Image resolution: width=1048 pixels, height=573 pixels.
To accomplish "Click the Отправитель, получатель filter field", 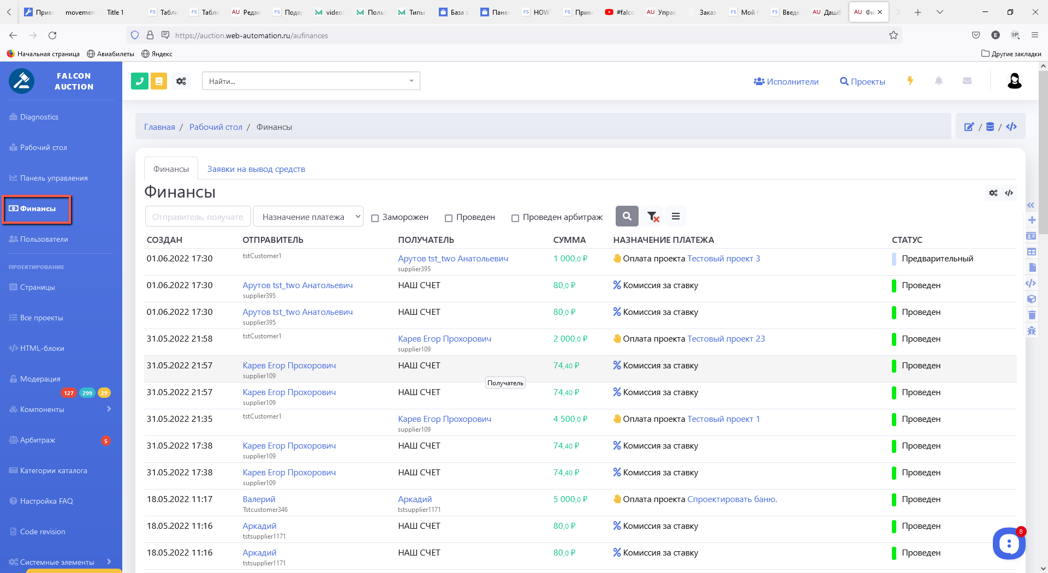I will click(198, 217).
